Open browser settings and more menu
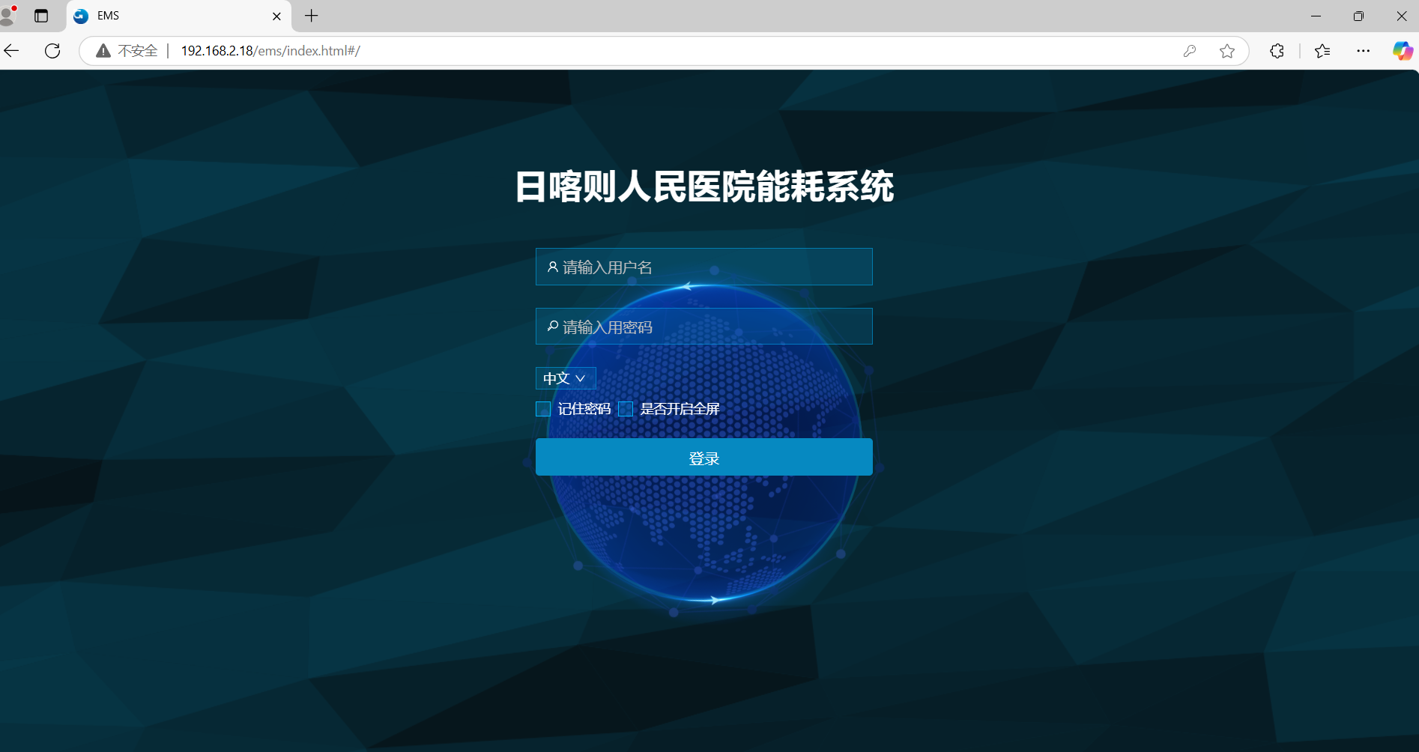This screenshot has width=1419, height=752. point(1363,51)
